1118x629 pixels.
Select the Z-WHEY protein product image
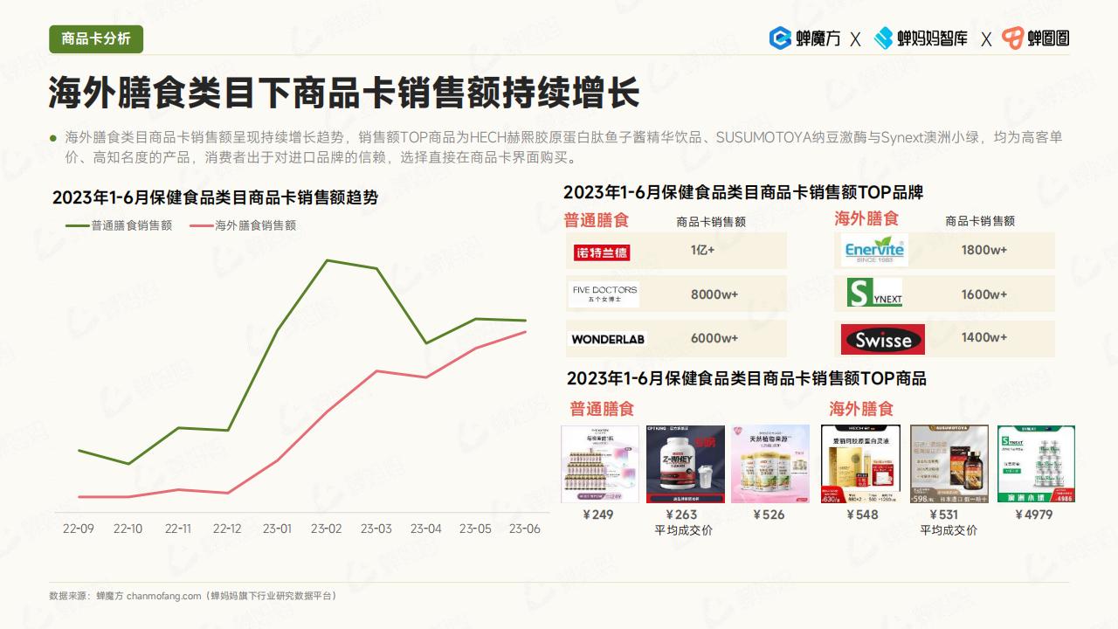click(685, 464)
